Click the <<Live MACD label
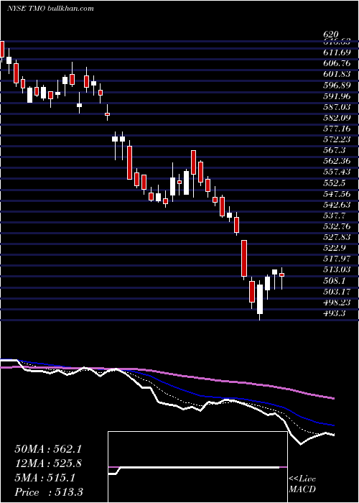359x503 pixels. [x=302, y=484]
